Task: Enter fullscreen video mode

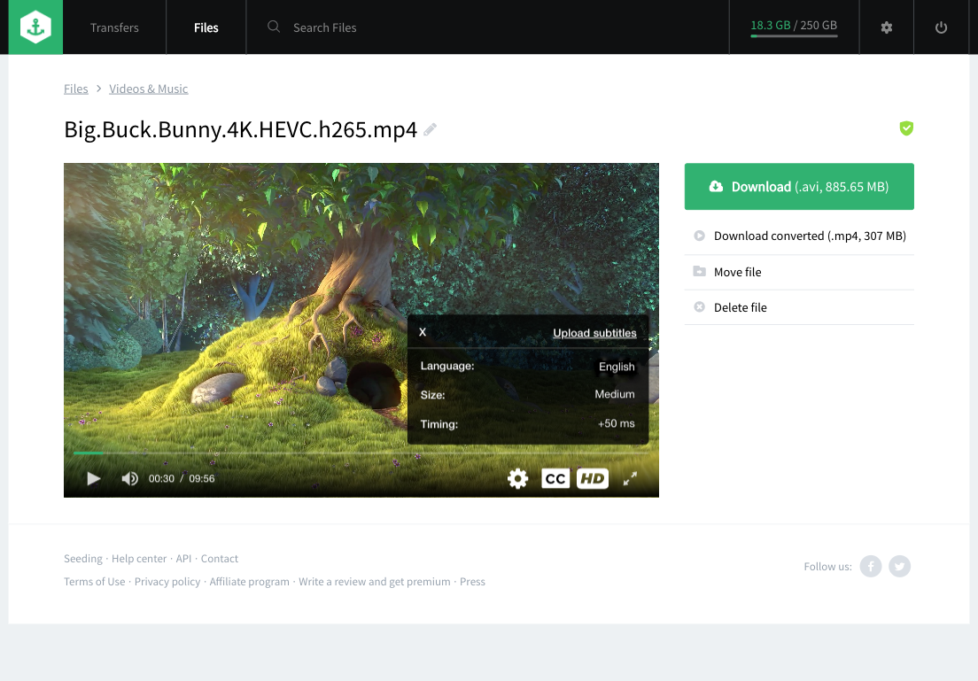Action: pos(630,479)
